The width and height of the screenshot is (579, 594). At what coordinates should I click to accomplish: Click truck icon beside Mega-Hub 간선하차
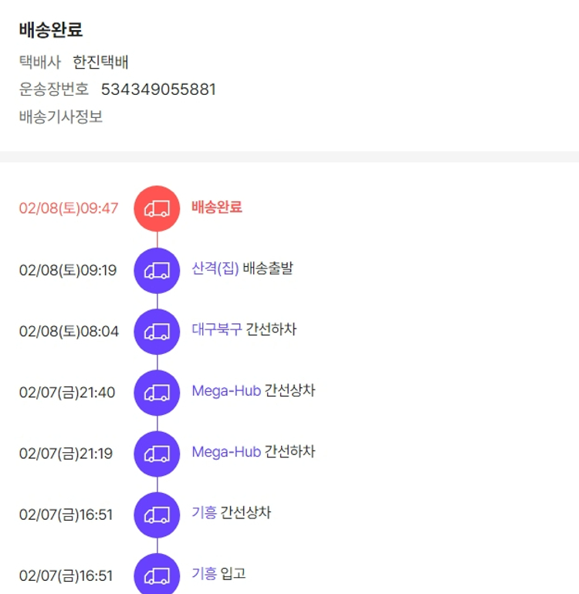[x=157, y=453]
